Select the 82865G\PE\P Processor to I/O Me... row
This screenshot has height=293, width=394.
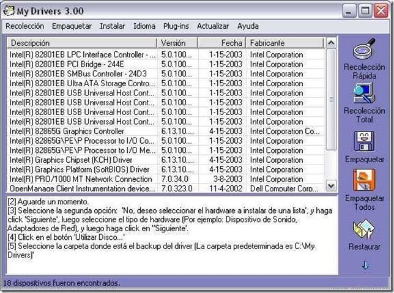[166, 150]
